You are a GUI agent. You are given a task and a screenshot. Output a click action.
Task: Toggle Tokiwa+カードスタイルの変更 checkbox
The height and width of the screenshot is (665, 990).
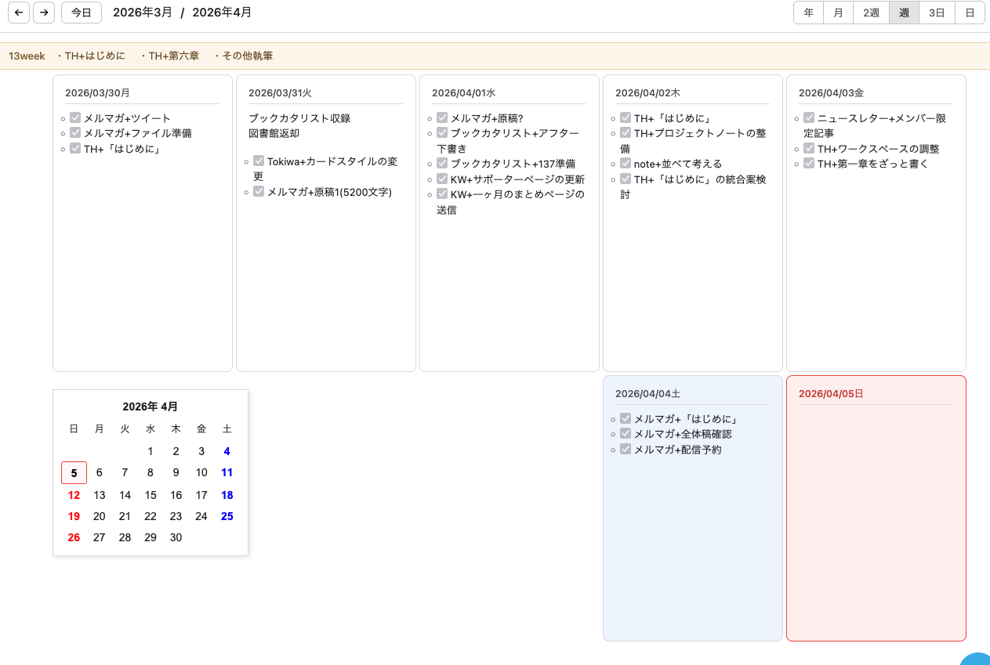[x=259, y=161]
